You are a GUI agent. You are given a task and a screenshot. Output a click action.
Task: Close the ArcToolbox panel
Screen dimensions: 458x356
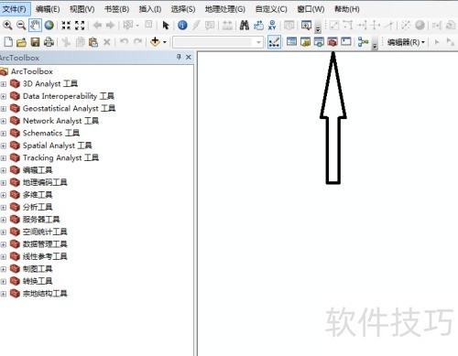coord(189,57)
